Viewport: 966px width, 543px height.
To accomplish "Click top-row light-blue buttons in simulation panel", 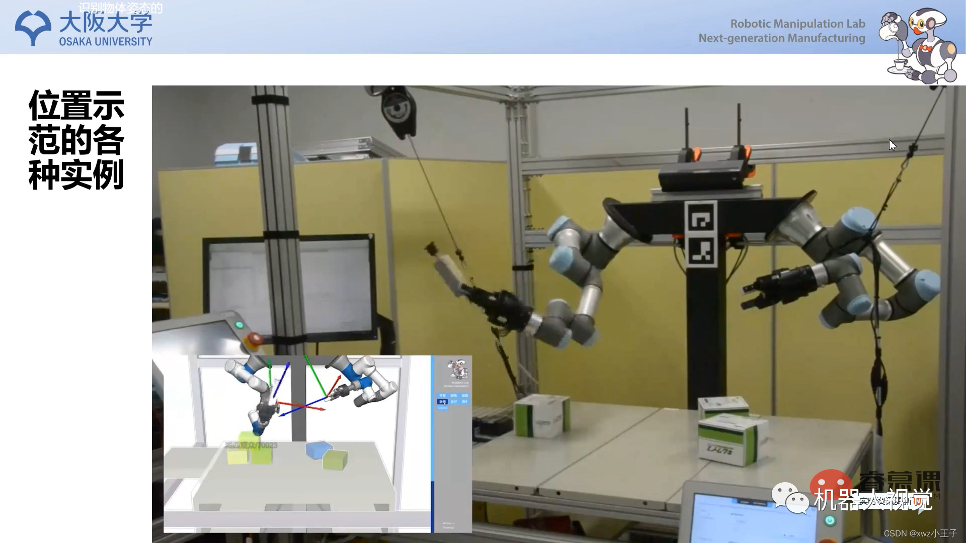I will (453, 396).
